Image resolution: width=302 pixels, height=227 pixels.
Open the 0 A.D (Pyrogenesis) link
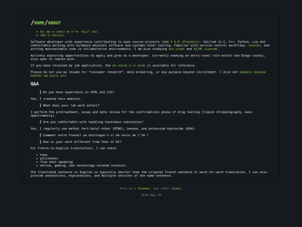[185, 42]
